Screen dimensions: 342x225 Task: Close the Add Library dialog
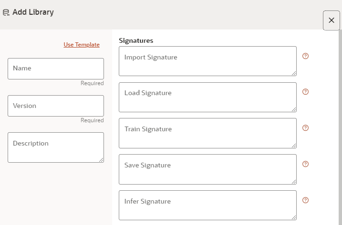[332, 20]
